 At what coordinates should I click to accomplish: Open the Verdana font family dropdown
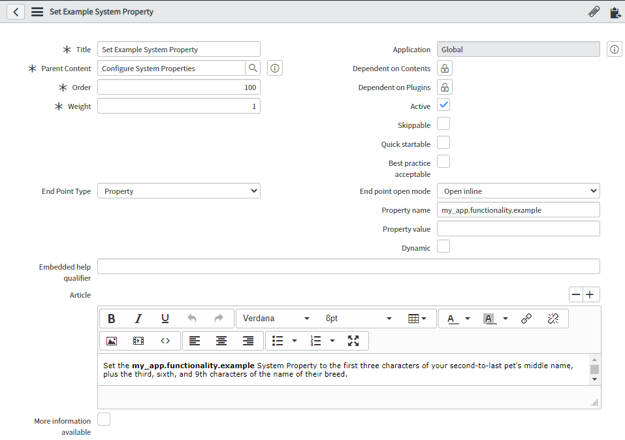point(276,319)
